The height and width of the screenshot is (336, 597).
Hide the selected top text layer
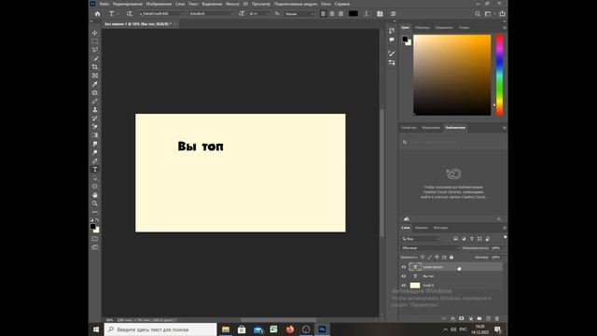[404, 267]
